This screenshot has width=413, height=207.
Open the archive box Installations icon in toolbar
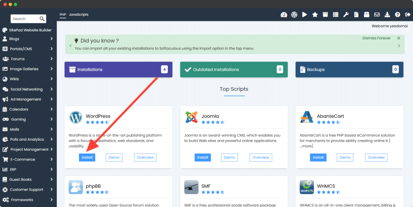[x=325, y=15]
